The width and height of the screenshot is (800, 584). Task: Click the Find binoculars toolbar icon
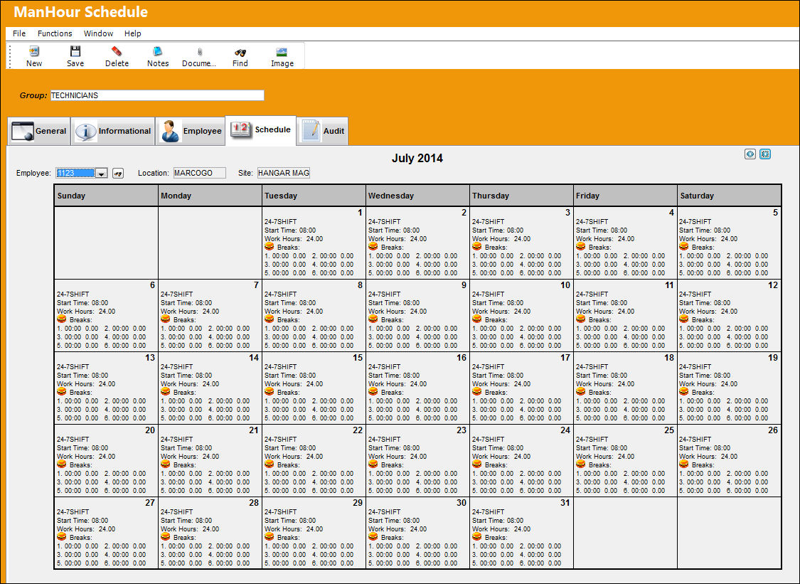click(x=240, y=52)
